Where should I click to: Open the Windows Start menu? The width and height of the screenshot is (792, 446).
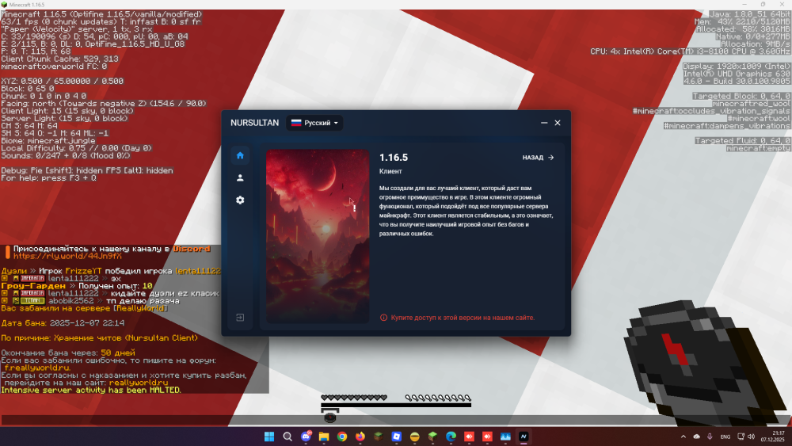point(269,436)
